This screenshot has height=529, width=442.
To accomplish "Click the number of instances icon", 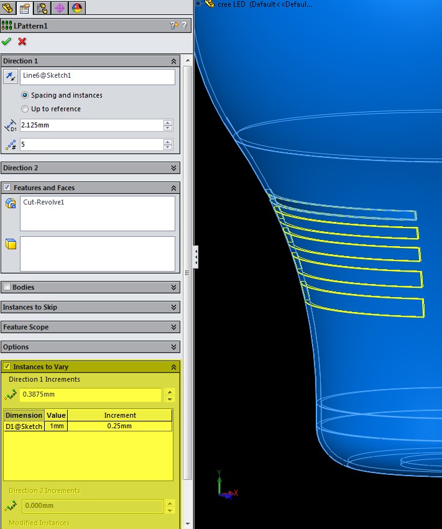I will coord(11,145).
